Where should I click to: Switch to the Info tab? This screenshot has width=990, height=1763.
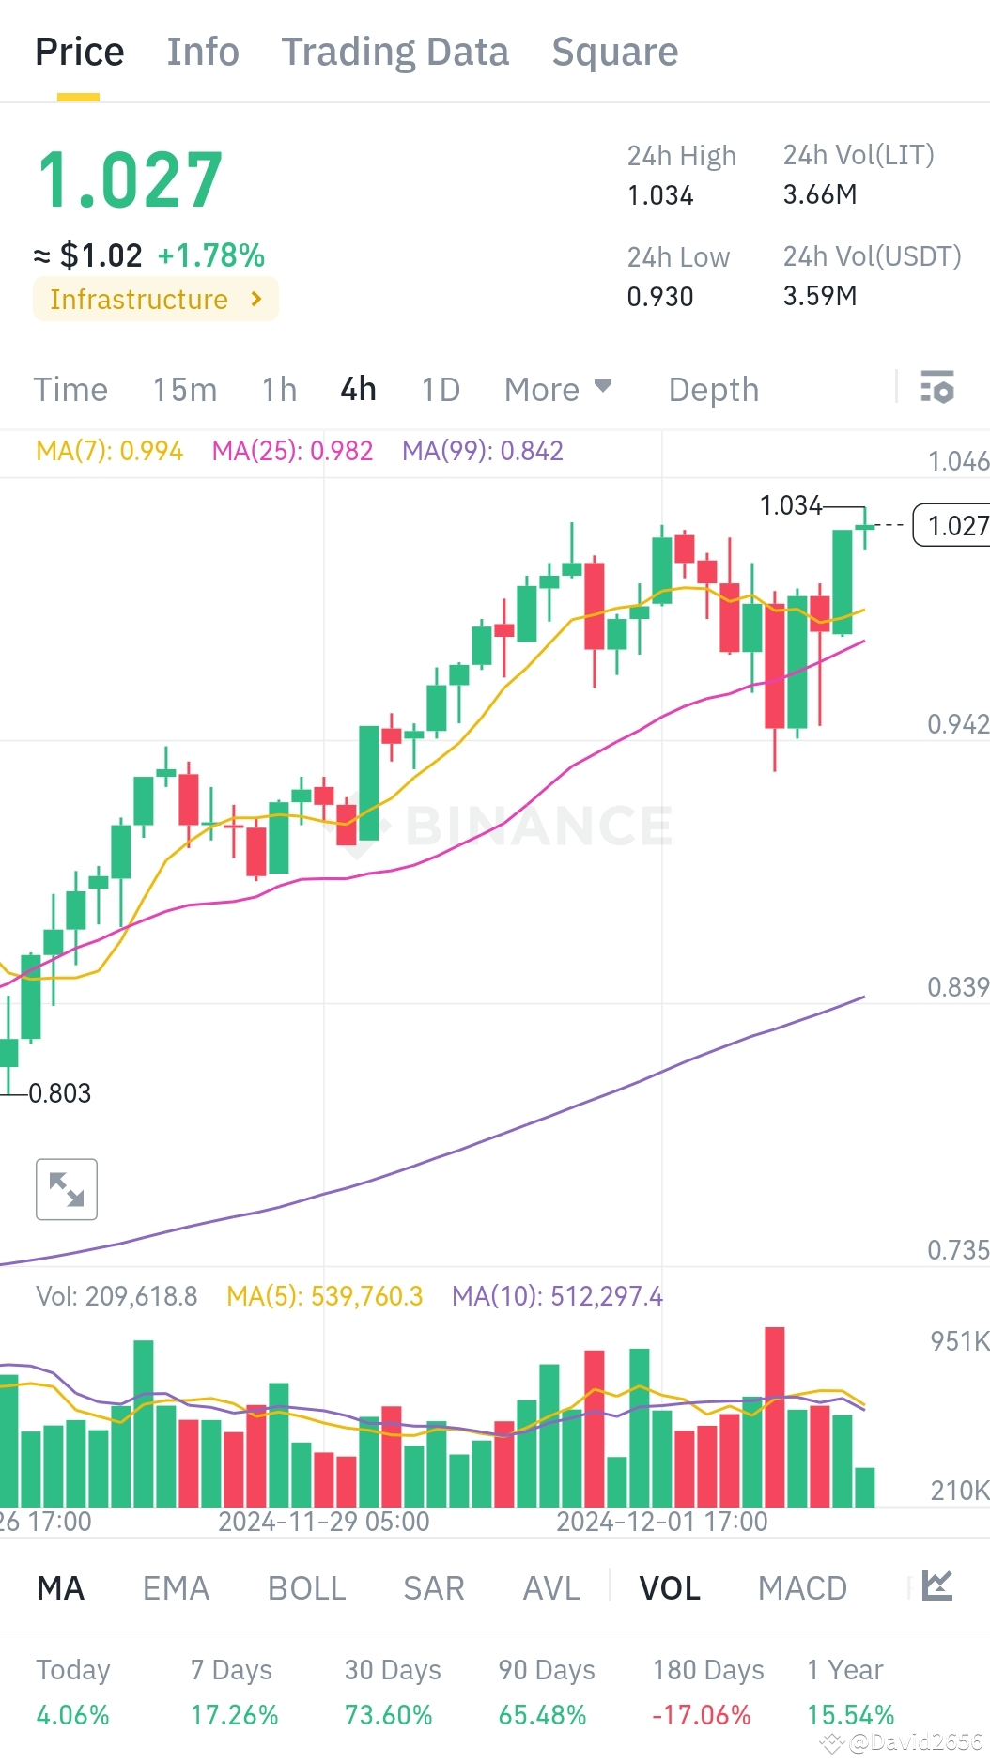[203, 52]
